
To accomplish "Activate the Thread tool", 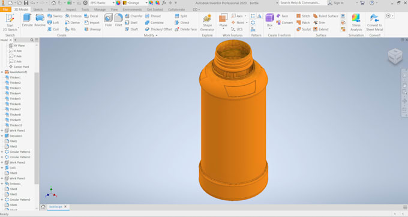I will 153,16.
